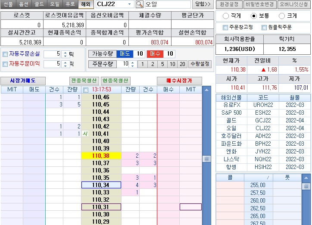Enable the 자동주문이익 checkbox
Image resolution: width=312 pixels, height=225 pixels.
[5, 64]
